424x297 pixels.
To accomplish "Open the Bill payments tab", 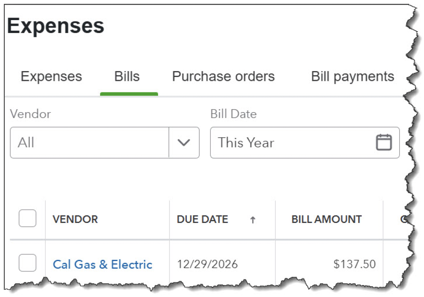I will [352, 77].
